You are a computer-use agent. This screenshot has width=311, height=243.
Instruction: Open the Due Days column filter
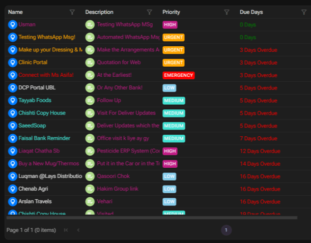(304, 12)
